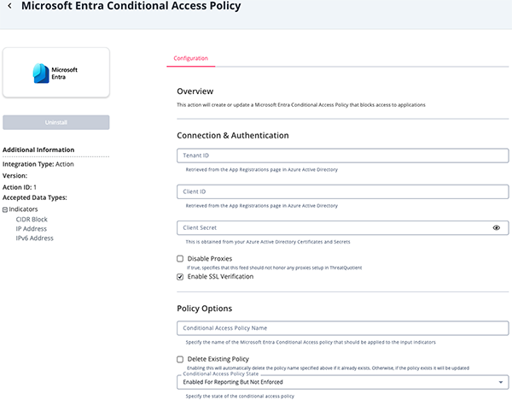The image size is (512, 400).
Task: Focus Conditional Access Policy Name field
Action: (x=342, y=328)
